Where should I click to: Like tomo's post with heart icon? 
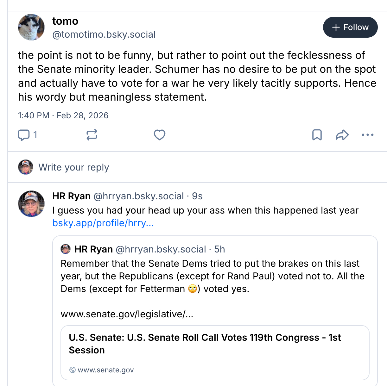(x=160, y=135)
